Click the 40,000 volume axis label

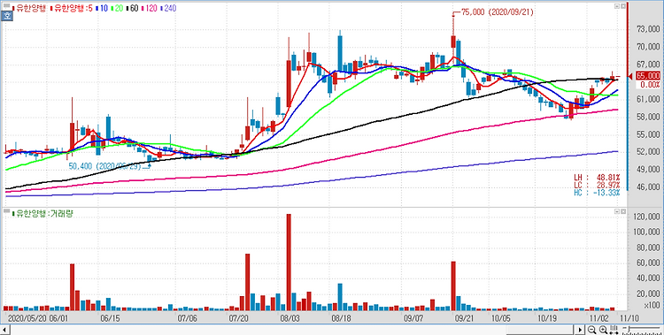(648, 278)
